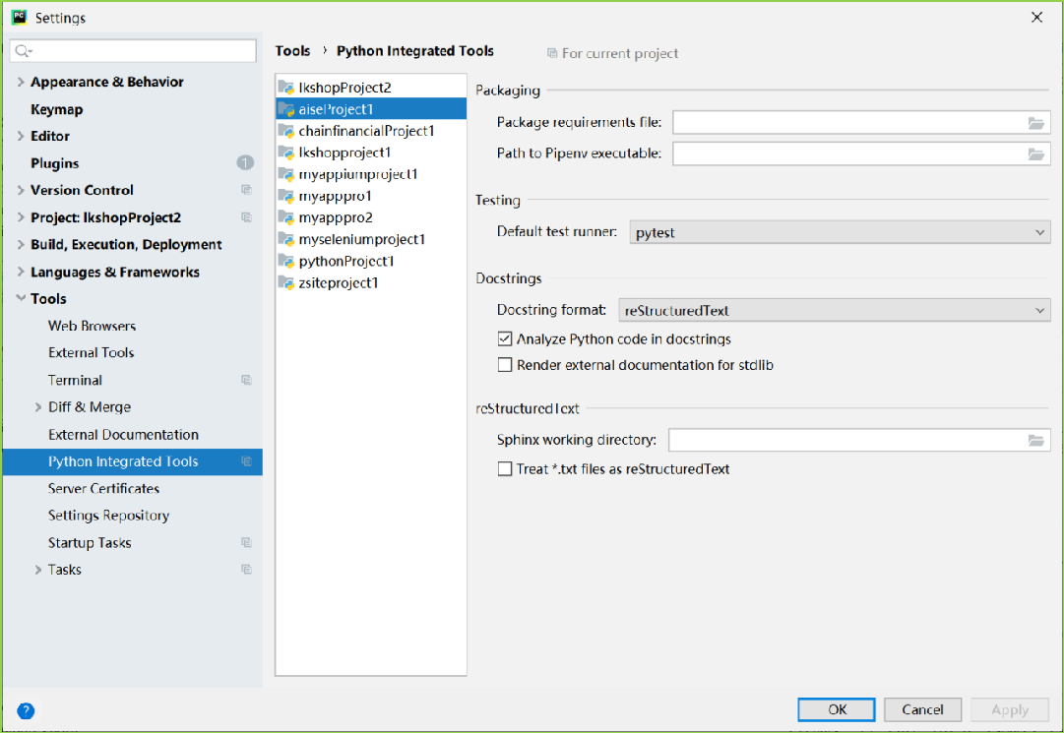Click the update count badge next to Plugins
The image size is (1064, 733).
245,163
